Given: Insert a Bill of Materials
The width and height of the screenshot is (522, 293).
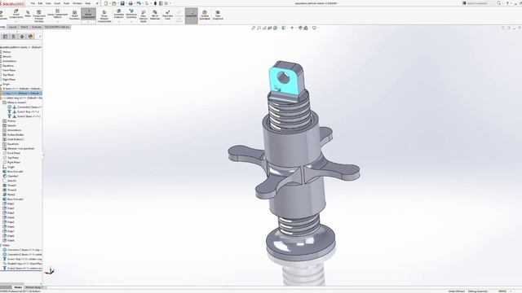Looking at the screenshot, I should 155,15.
